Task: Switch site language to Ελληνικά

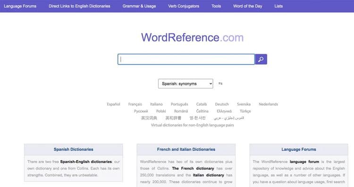Action: pos(224,111)
